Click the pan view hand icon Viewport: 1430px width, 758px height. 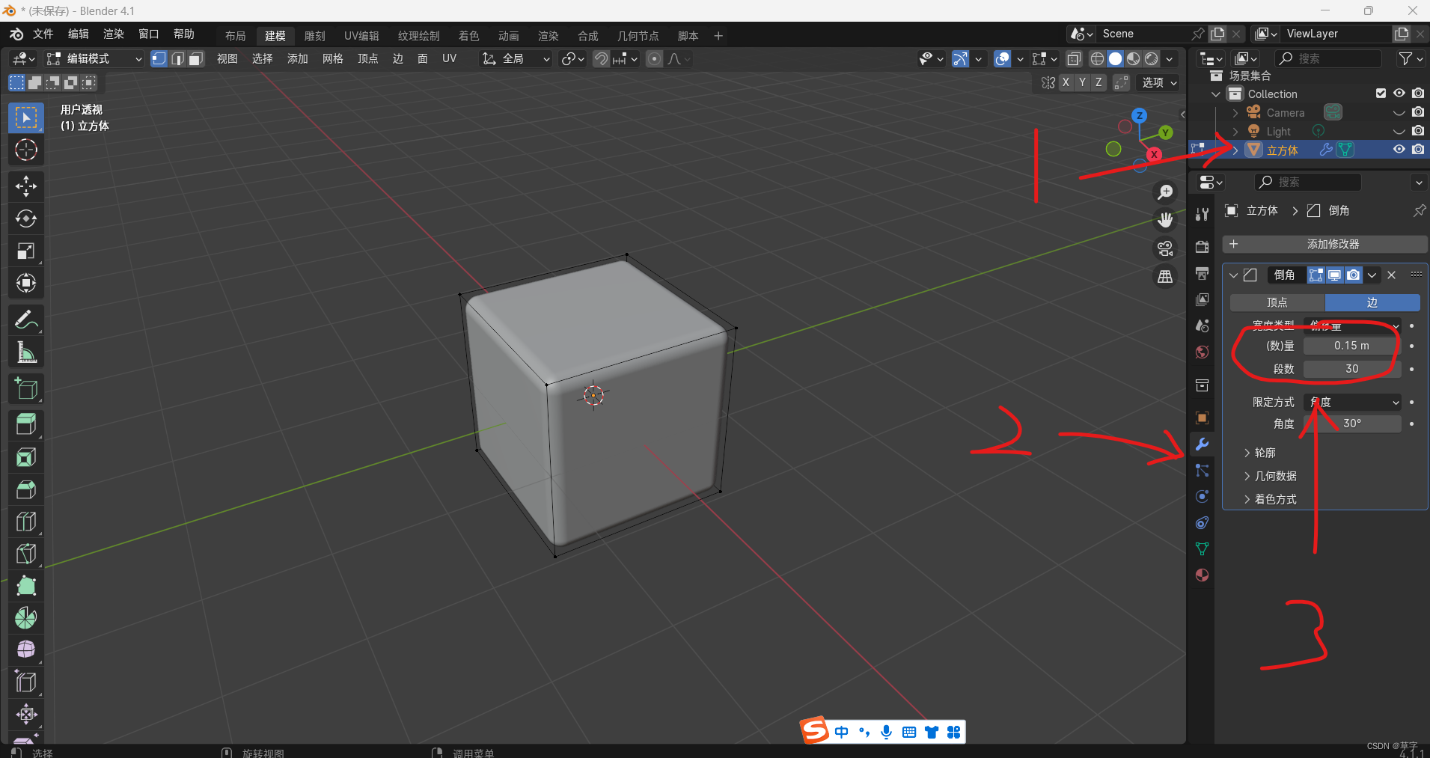click(1165, 220)
